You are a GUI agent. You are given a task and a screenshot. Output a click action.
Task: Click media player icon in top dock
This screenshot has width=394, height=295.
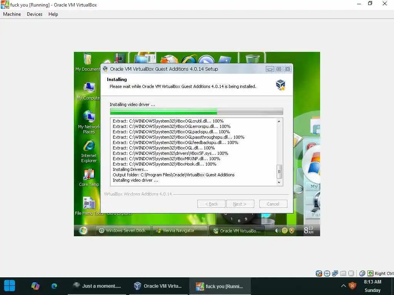[206, 59]
